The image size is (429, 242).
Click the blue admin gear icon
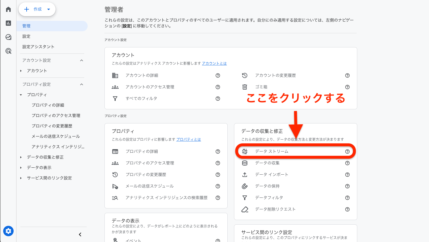coord(8,231)
